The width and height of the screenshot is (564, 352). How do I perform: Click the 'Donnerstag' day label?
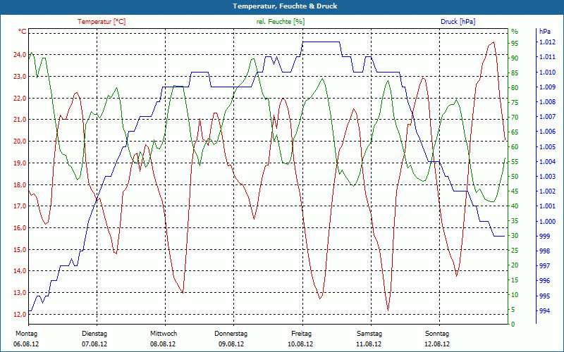[x=231, y=334]
